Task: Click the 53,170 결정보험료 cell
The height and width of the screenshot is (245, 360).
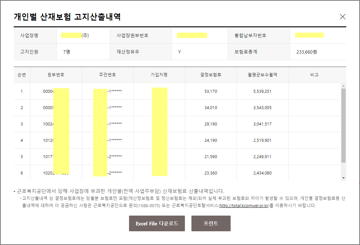Action: point(211,91)
